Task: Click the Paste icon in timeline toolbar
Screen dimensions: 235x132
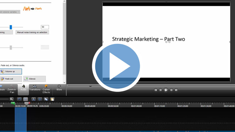Action: [52, 99]
